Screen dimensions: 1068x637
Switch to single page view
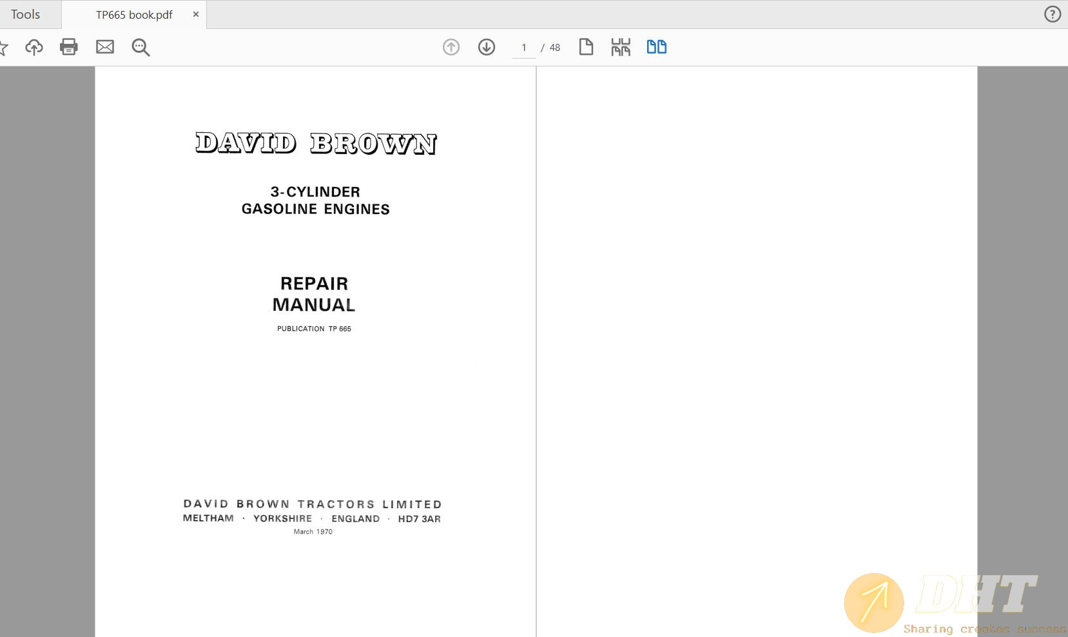[586, 47]
